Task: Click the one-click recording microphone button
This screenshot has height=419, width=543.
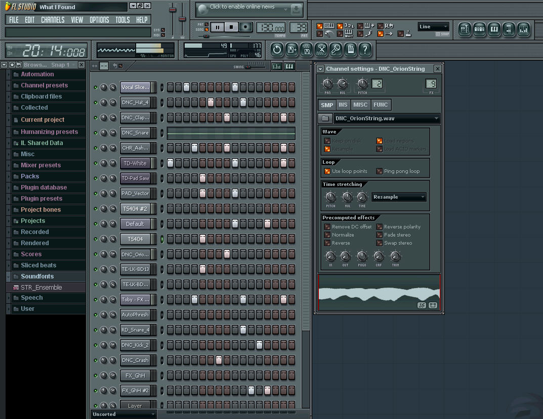Action: click(336, 50)
